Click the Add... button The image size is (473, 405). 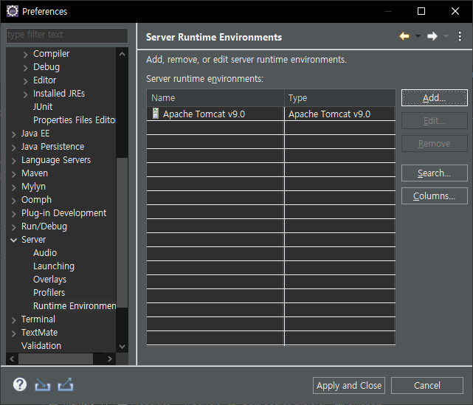(x=435, y=97)
